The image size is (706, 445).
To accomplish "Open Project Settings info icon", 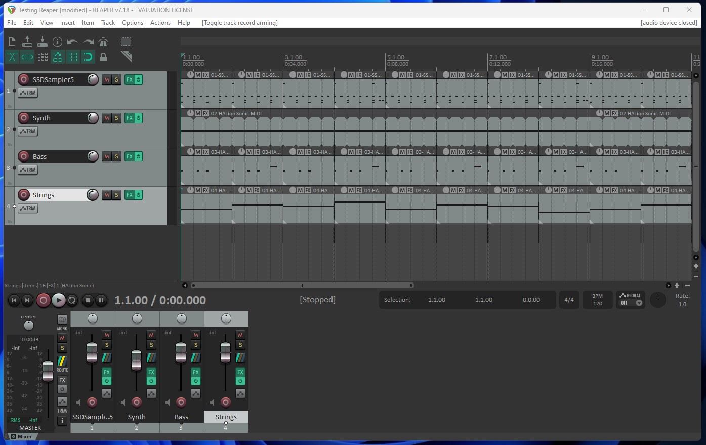I will coord(58,42).
